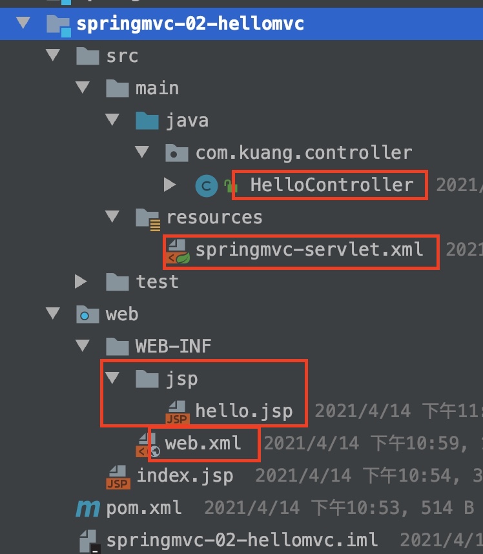Screen dimensions: 483x554
Task: Click the index.jsp file icon
Action: [118, 477]
